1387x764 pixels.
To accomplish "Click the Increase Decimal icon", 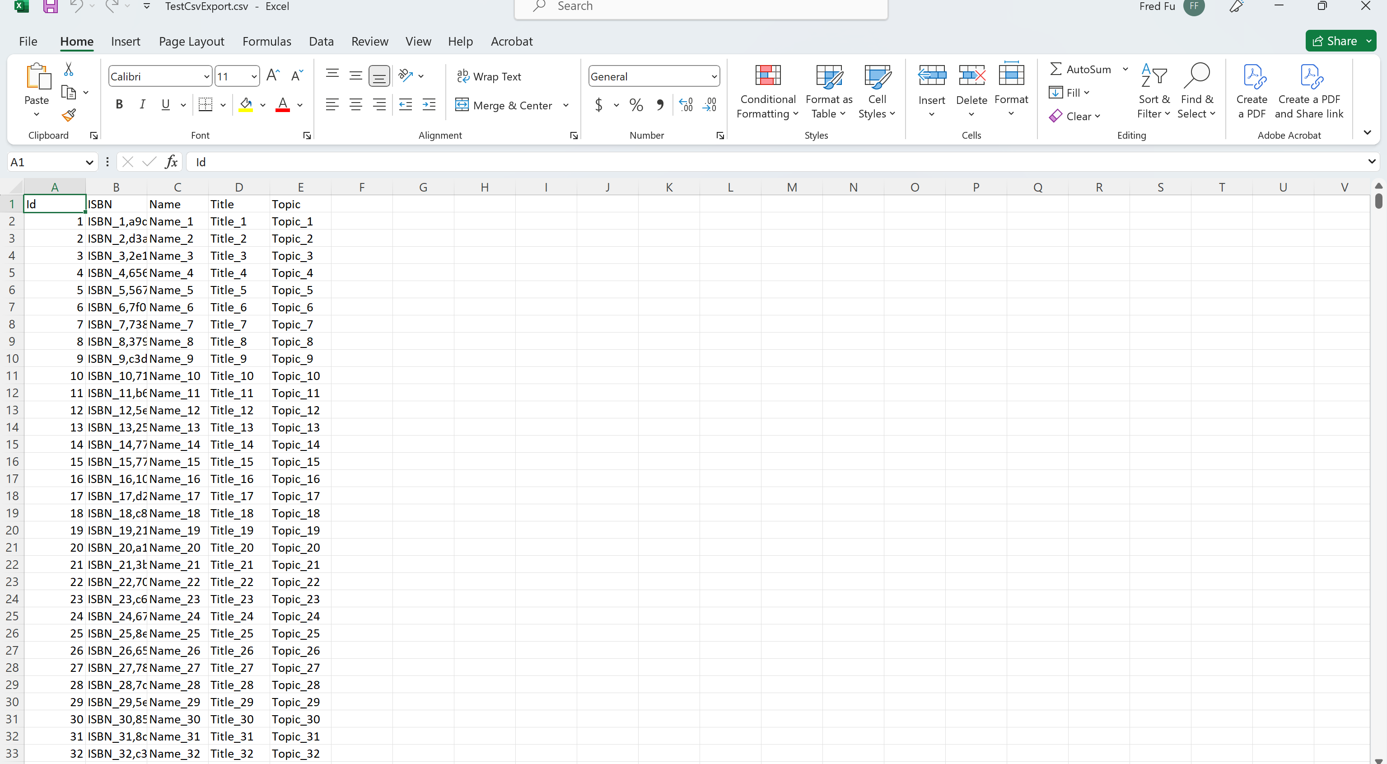I will point(686,104).
